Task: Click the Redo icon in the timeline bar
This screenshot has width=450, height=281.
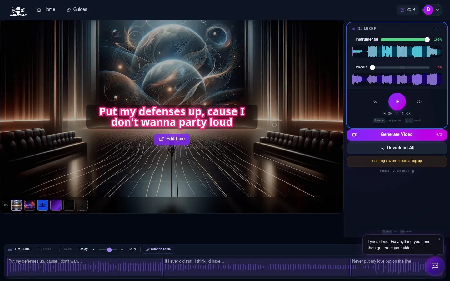Action: pos(65,249)
